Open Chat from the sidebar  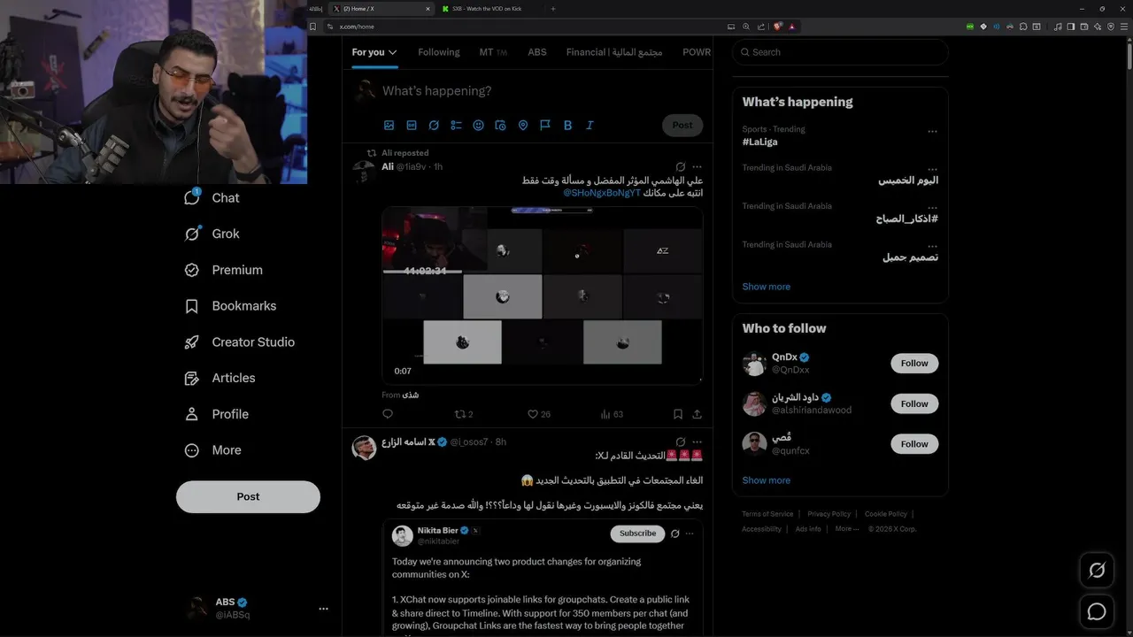(x=212, y=198)
